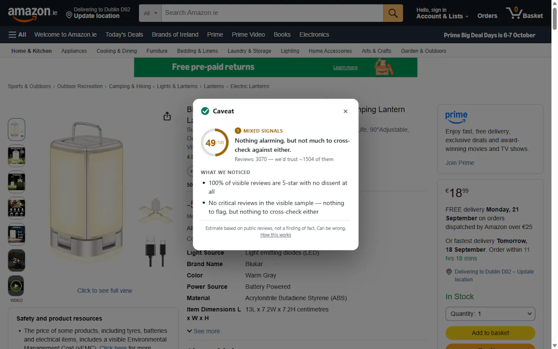Select the fifth product thumbnail
This screenshot has height=349, width=558.
click(x=16, y=234)
